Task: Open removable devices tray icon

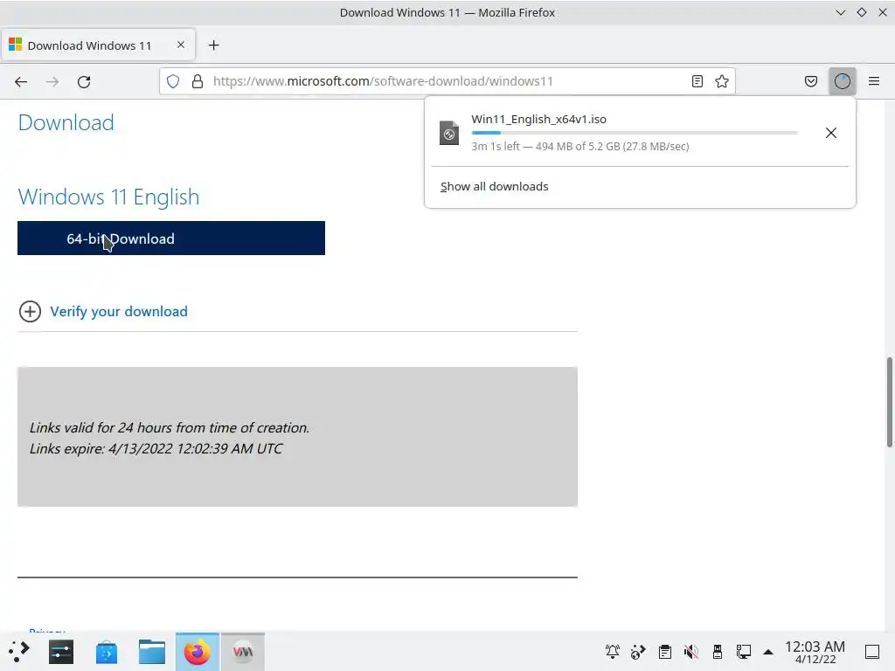Action: click(717, 652)
